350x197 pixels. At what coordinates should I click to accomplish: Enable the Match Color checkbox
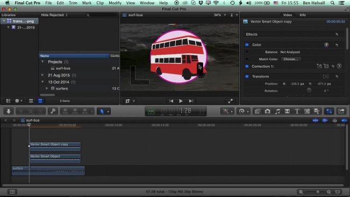[x=247, y=59]
